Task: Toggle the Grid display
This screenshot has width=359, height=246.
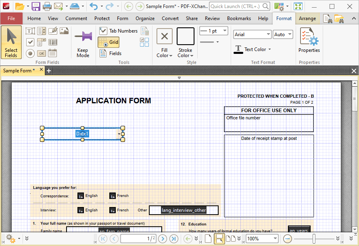Action: (x=109, y=42)
